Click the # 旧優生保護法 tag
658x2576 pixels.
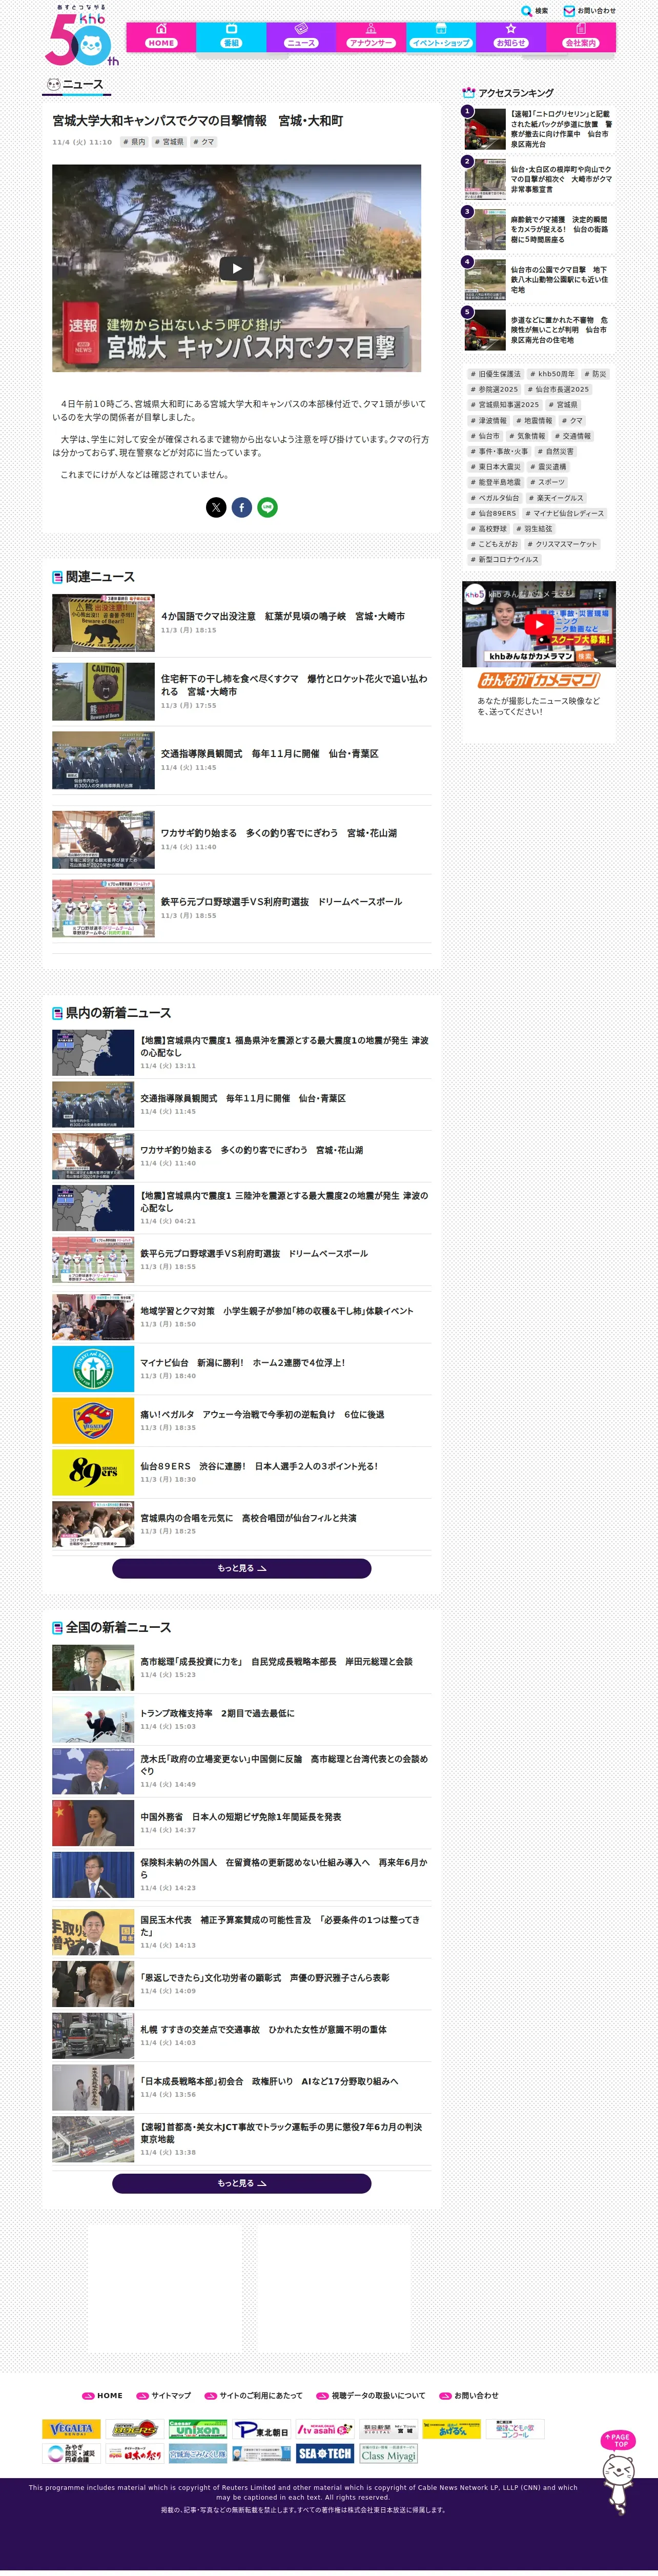pyautogui.click(x=496, y=374)
